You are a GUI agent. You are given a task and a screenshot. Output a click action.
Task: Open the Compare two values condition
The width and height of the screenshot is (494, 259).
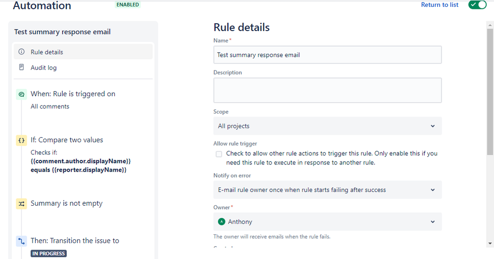point(67,140)
